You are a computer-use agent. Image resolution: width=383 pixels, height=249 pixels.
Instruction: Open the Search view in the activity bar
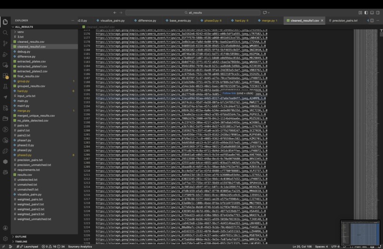click(x=5, y=33)
